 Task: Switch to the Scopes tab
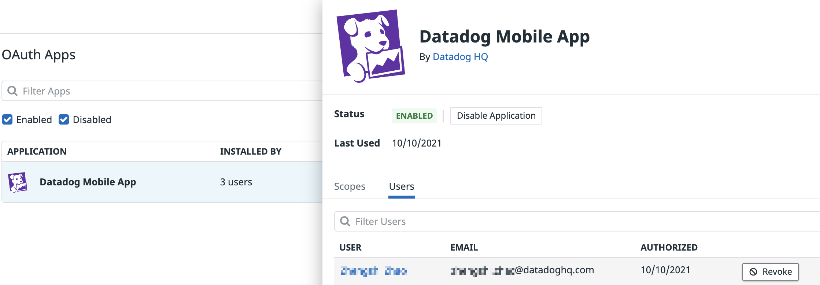350,186
